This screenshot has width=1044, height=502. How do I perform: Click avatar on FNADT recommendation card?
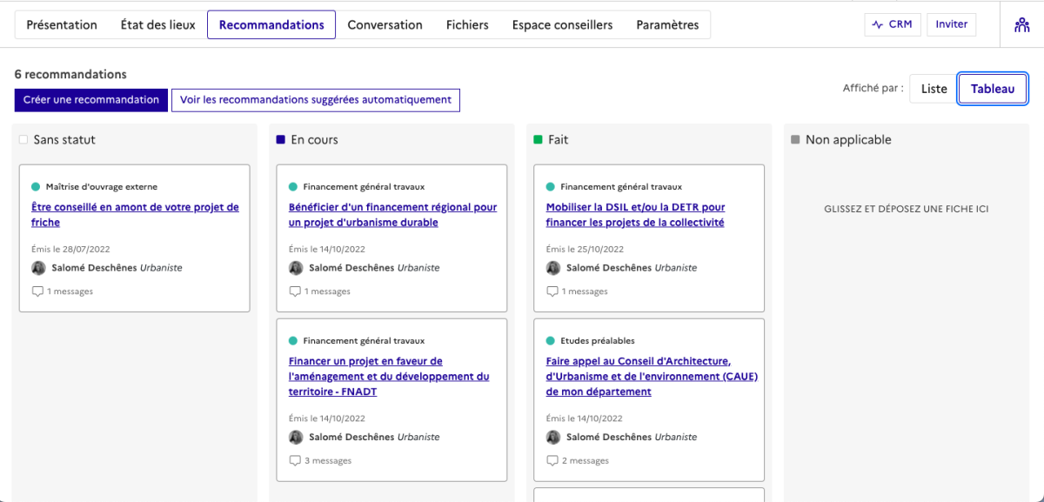point(296,438)
